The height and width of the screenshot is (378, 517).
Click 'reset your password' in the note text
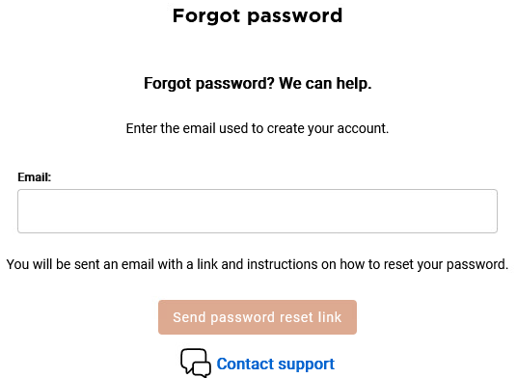point(447,264)
